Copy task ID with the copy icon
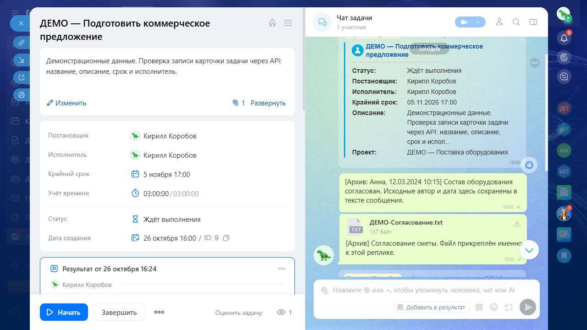The height and width of the screenshot is (330, 587). coord(226,238)
